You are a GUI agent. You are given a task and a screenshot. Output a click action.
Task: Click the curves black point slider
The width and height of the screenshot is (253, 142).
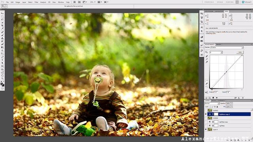pos(212,90)
